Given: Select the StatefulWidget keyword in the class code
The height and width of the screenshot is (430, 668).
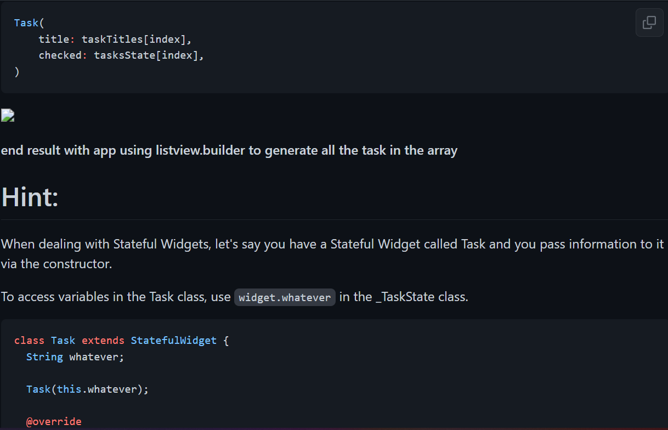Looking at the screenshot, I should point(173,340).
